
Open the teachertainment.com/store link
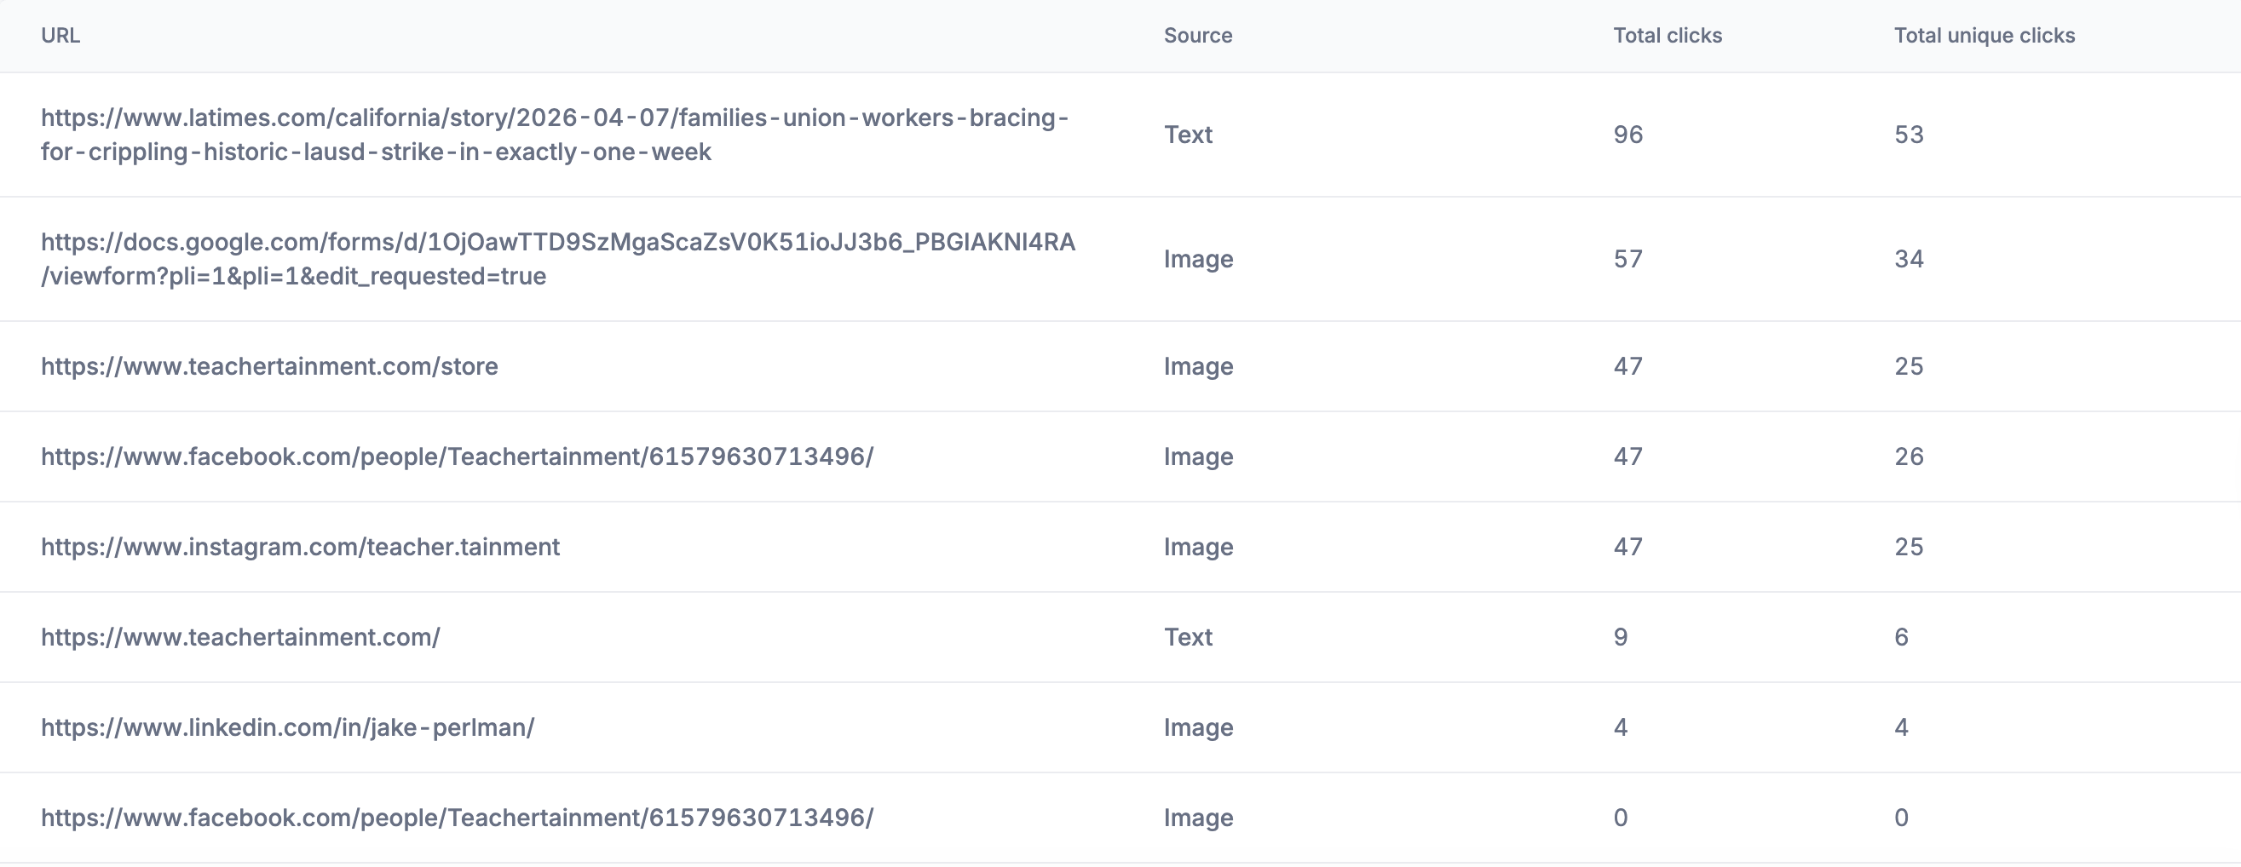pyautogui.click(x=268, y=366)
